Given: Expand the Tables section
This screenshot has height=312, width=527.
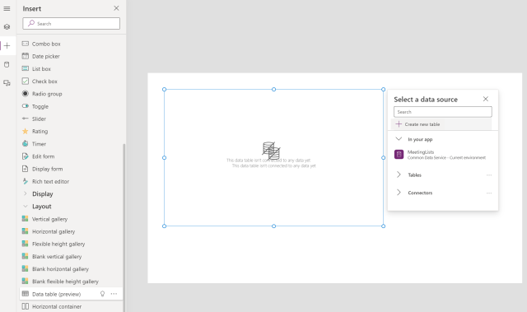Looking at the screenshot, I should (399, 175).
